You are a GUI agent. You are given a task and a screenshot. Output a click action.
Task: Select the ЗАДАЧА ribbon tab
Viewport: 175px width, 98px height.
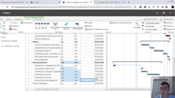(x=28, y=19)
